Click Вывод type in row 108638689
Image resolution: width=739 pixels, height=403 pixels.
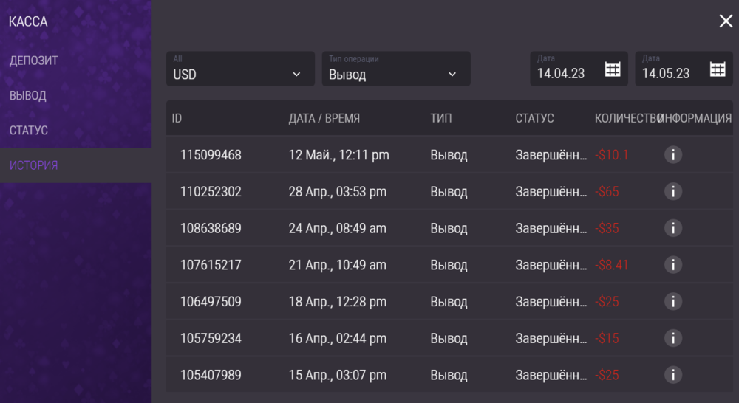pos(449,228)
